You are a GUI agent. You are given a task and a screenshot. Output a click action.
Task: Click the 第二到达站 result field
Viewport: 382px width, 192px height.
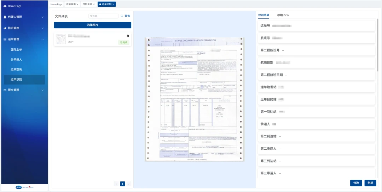tap(317, 136)
